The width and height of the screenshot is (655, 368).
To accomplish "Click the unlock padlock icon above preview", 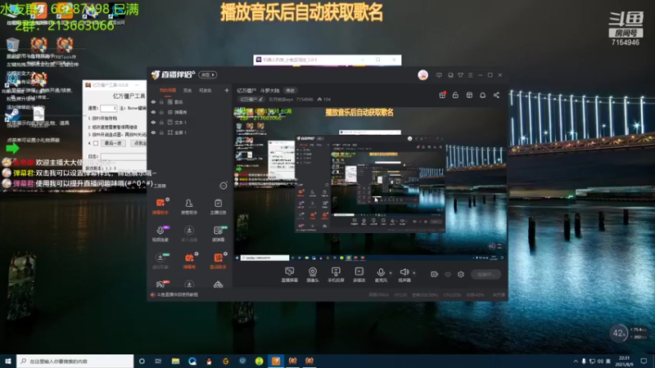I will (x=455, y=95).
